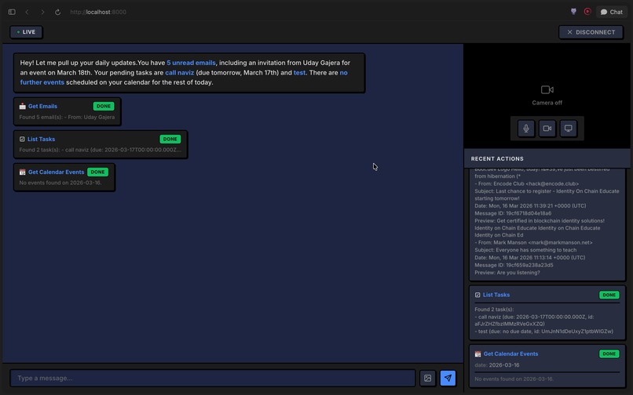Screen dimensions: 633x395
Task: Select the 'Preview: Are you listening?' line
Action: (507, 273)
